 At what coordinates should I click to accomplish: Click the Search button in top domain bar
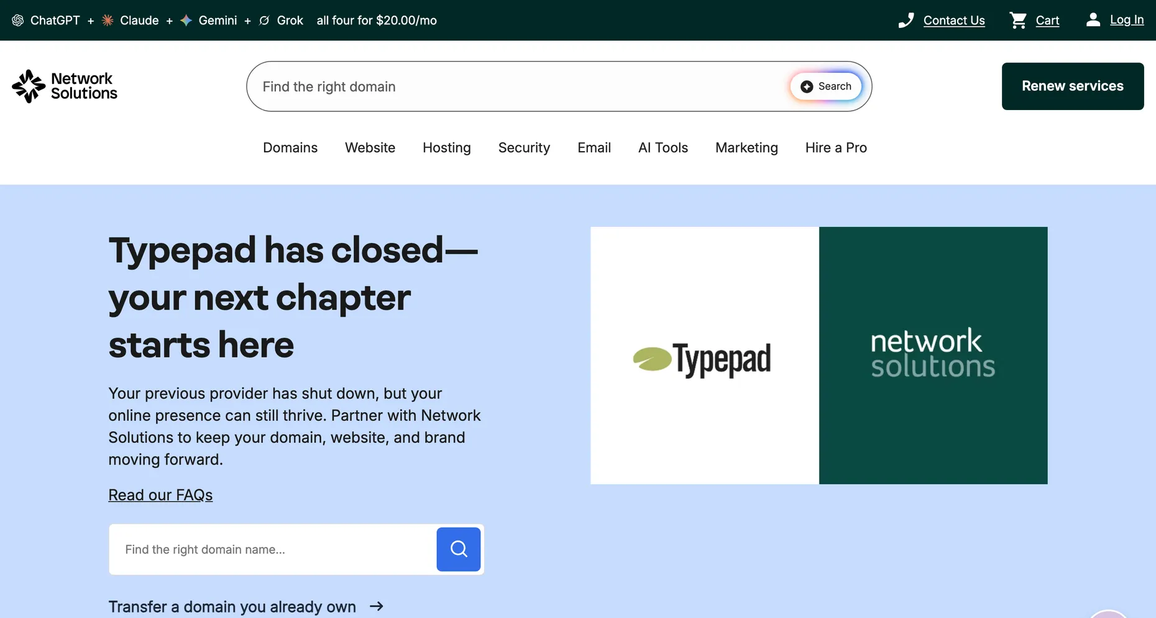826,86
